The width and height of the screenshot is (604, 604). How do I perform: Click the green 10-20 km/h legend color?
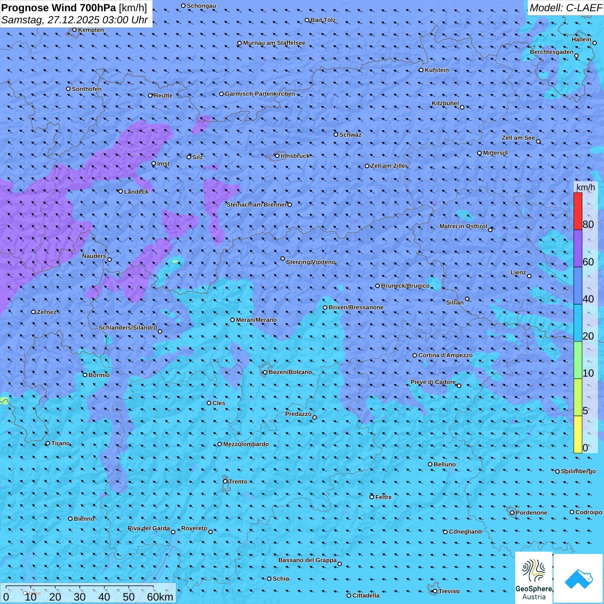[x=578, y=360]
